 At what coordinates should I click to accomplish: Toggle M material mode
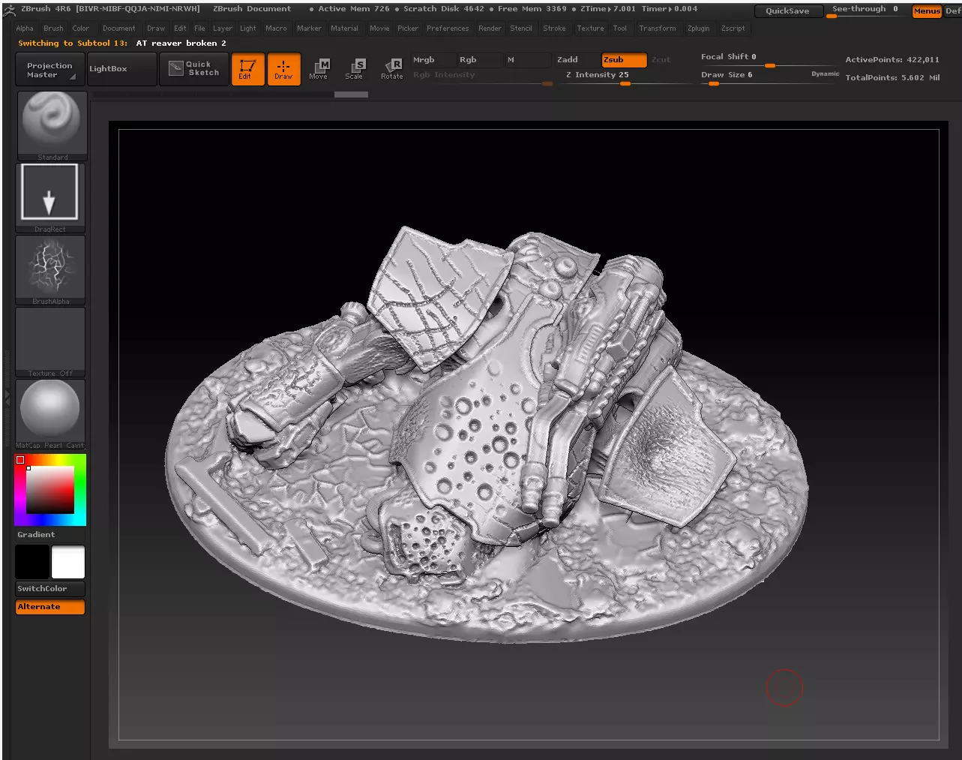(527, 60)
